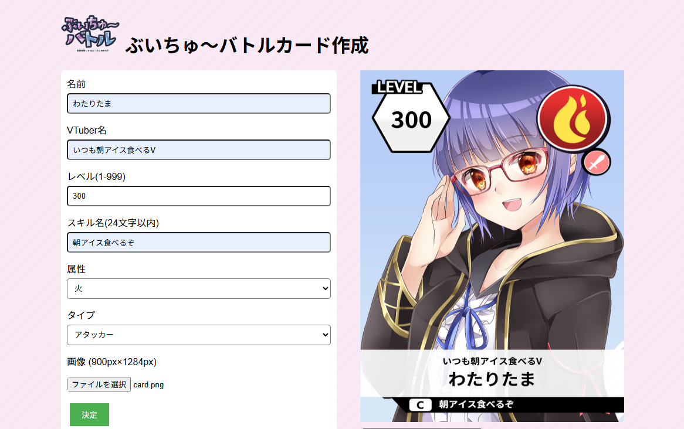Open the タイプ dropdown showing アタッカー

[198, 335]
